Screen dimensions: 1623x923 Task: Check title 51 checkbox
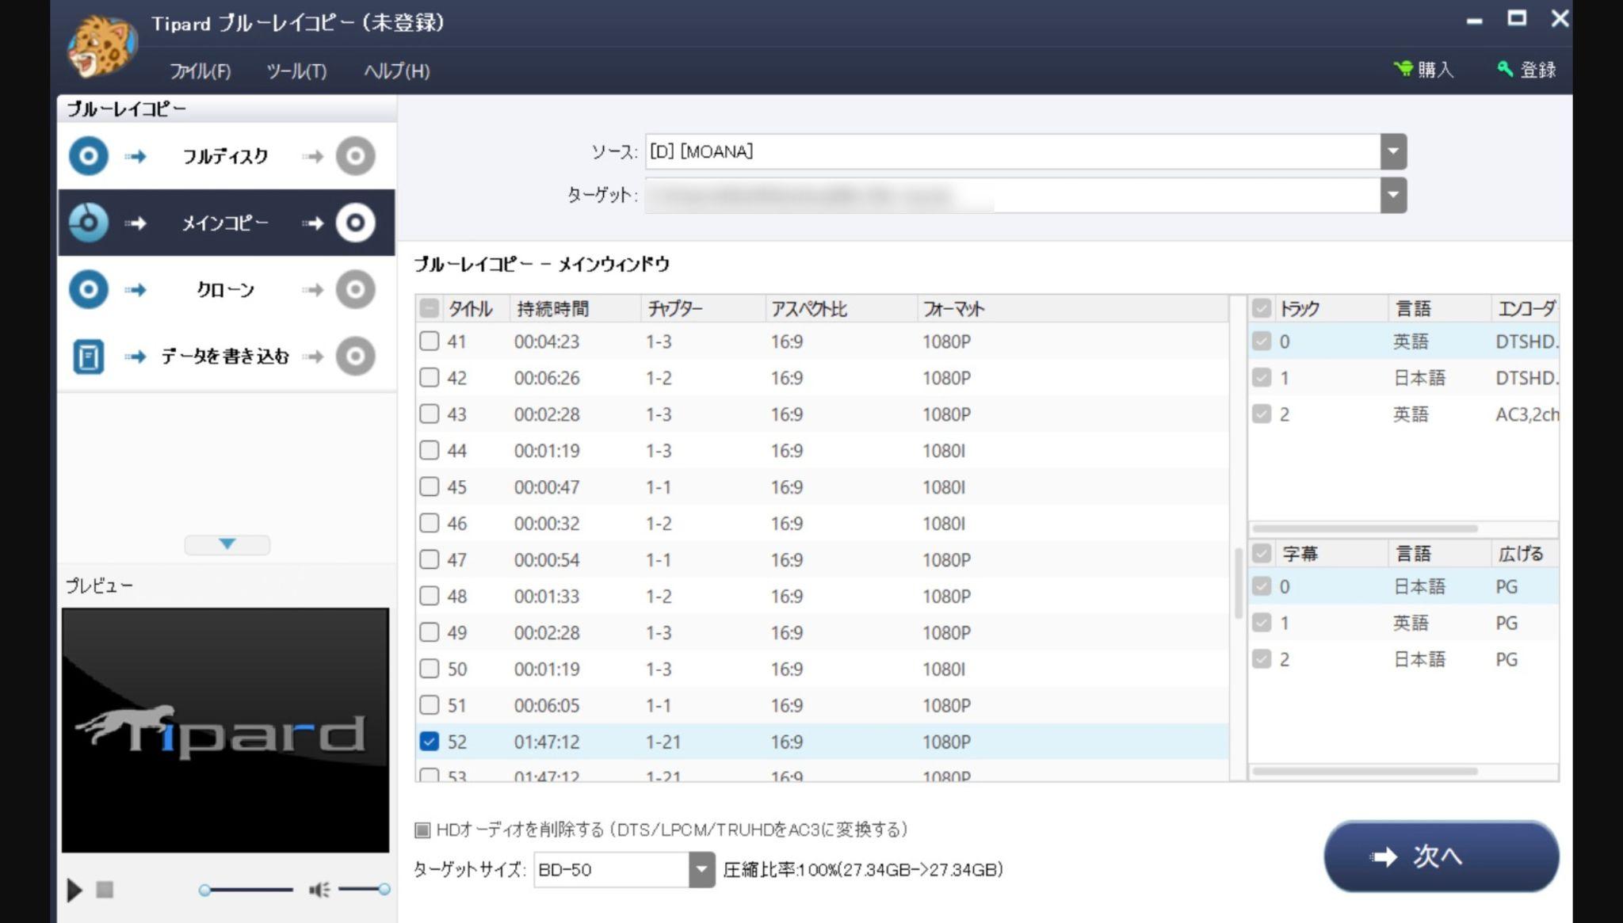tap(429, 705)
